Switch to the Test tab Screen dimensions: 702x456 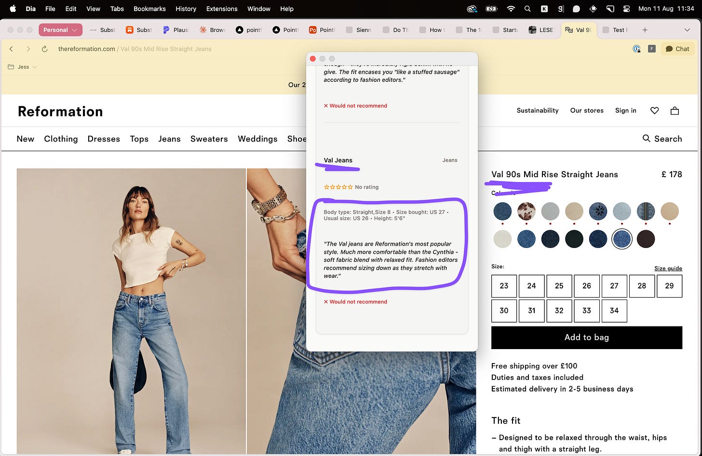point(615,30)
